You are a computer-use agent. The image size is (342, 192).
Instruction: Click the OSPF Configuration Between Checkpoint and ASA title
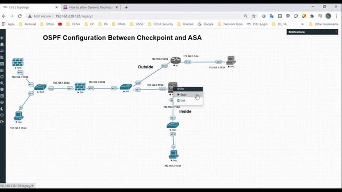click(122, 38)
